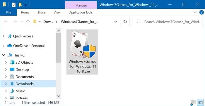Go back with the Back arrow
Screen dimensions: 205x106
(x=6, y=22)
